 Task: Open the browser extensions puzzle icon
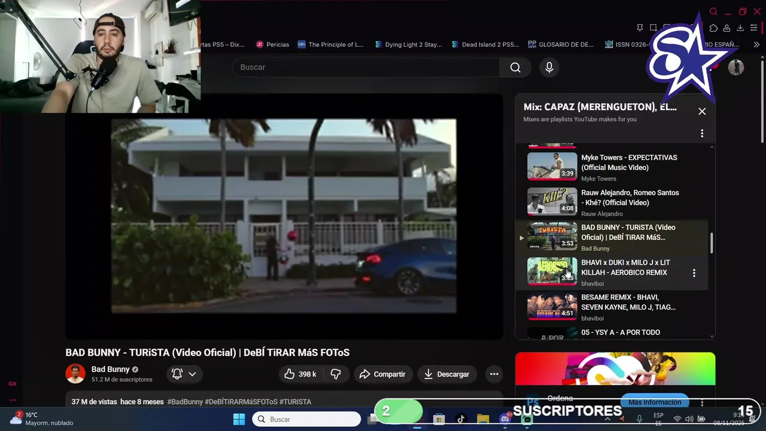click(713, 28)
